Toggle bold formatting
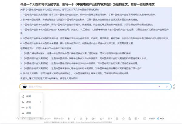Screen dimensions: 182x124 69,119
